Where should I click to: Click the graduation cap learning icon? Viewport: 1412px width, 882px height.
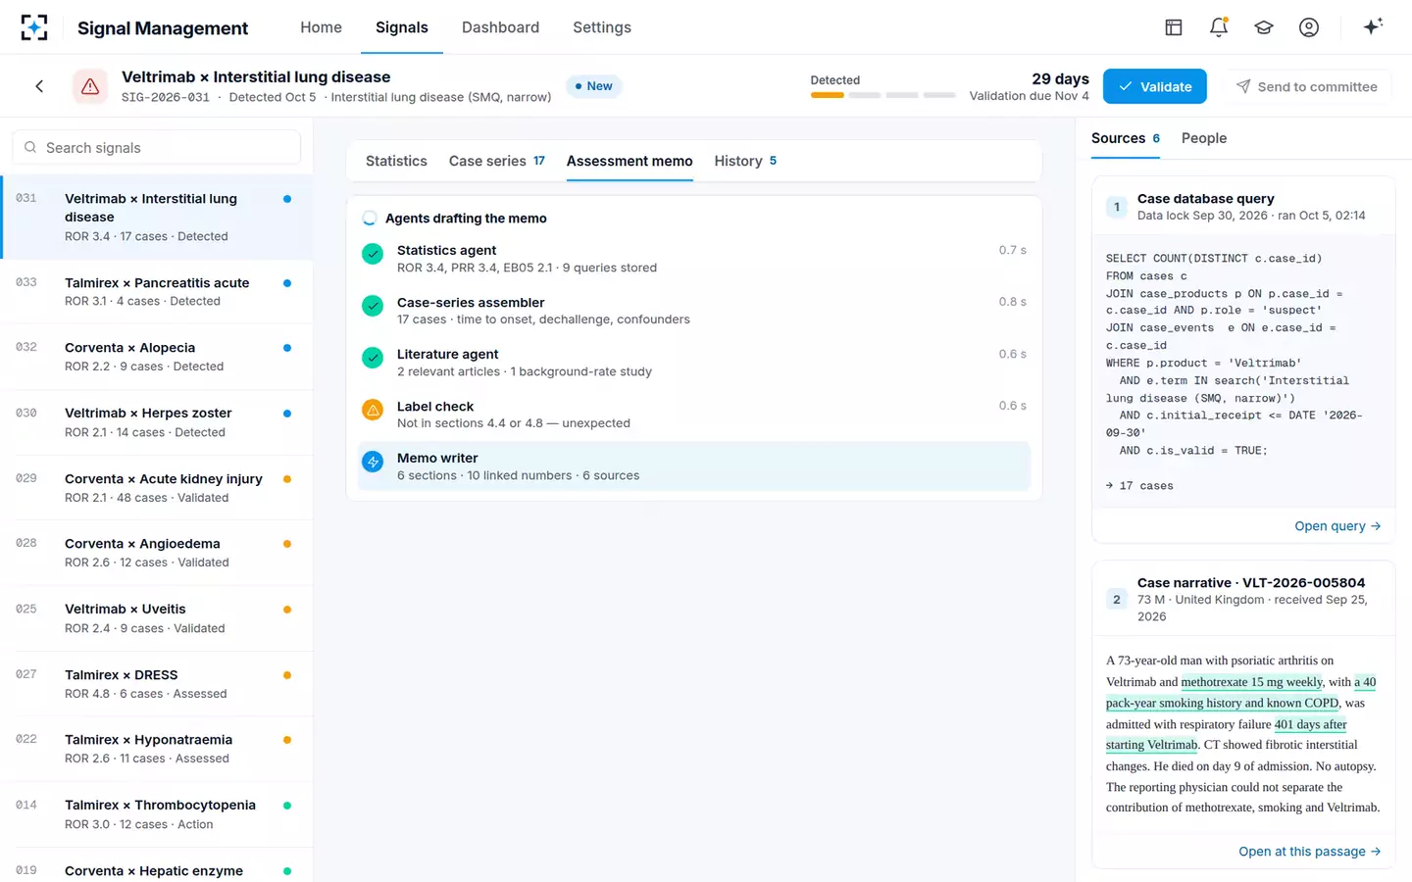(x=1264, y=27)
